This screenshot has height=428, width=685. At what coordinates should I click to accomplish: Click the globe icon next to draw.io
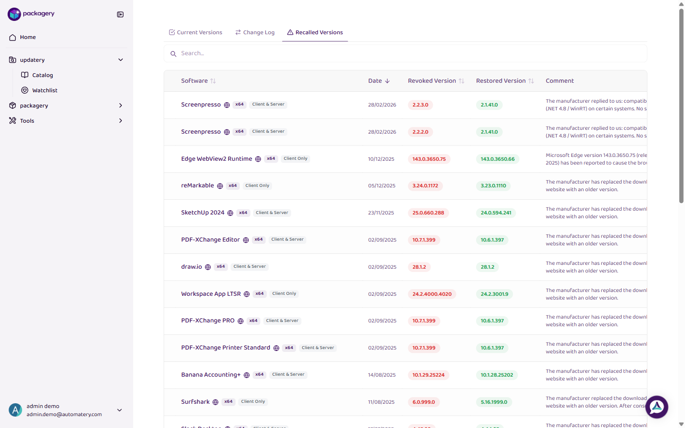[208, 267]
